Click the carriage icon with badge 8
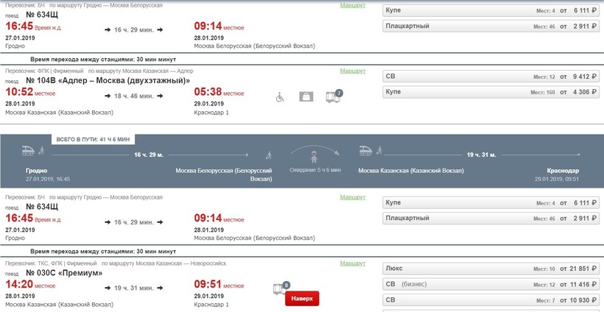Screen dimensions: 604x312 pos(281,288)
